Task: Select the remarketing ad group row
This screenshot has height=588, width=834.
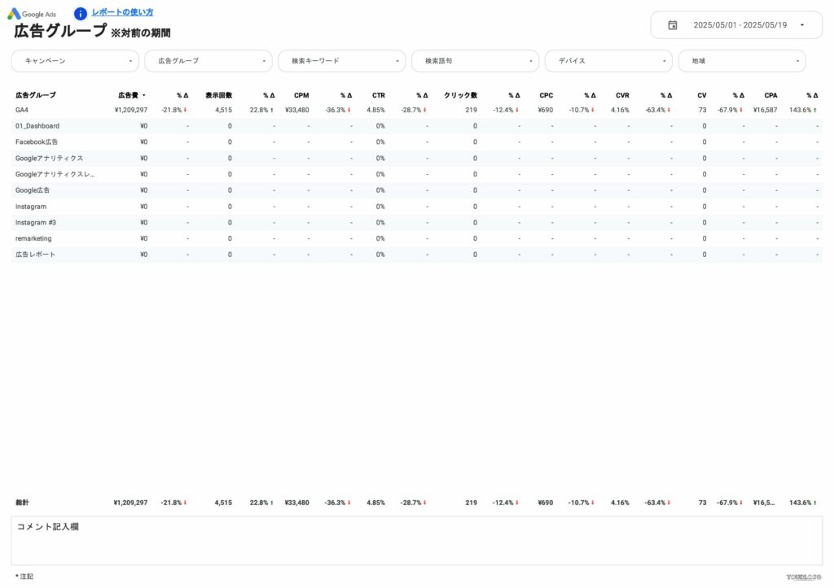Action: [x=33, y=238]
